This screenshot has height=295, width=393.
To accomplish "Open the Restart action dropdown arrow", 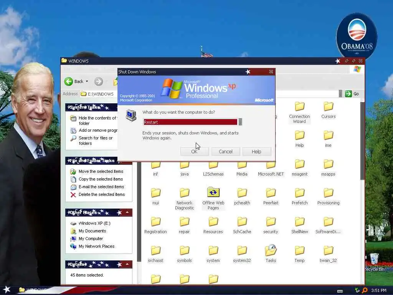I will (x=240, y=122).
